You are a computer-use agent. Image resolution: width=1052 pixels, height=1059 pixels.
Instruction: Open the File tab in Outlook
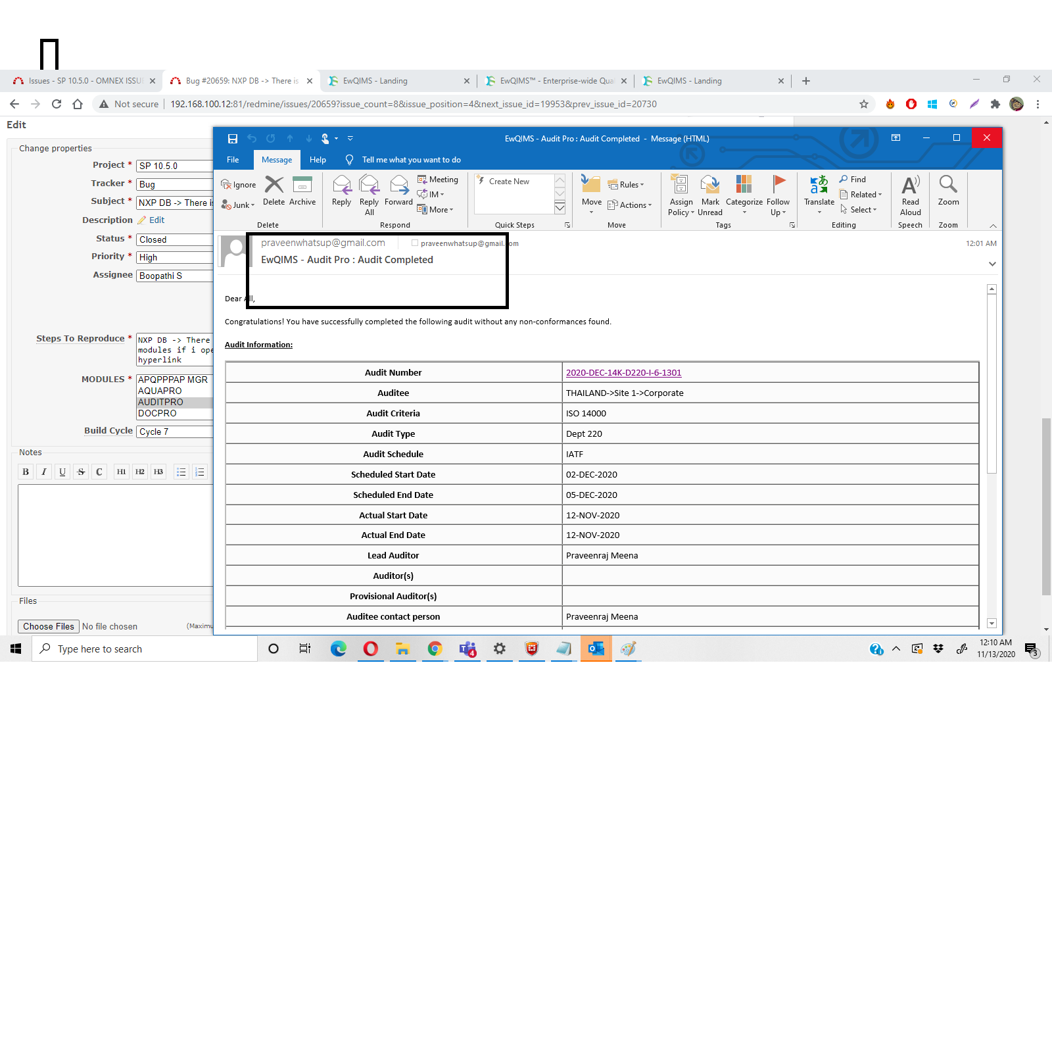coord(233,160)
